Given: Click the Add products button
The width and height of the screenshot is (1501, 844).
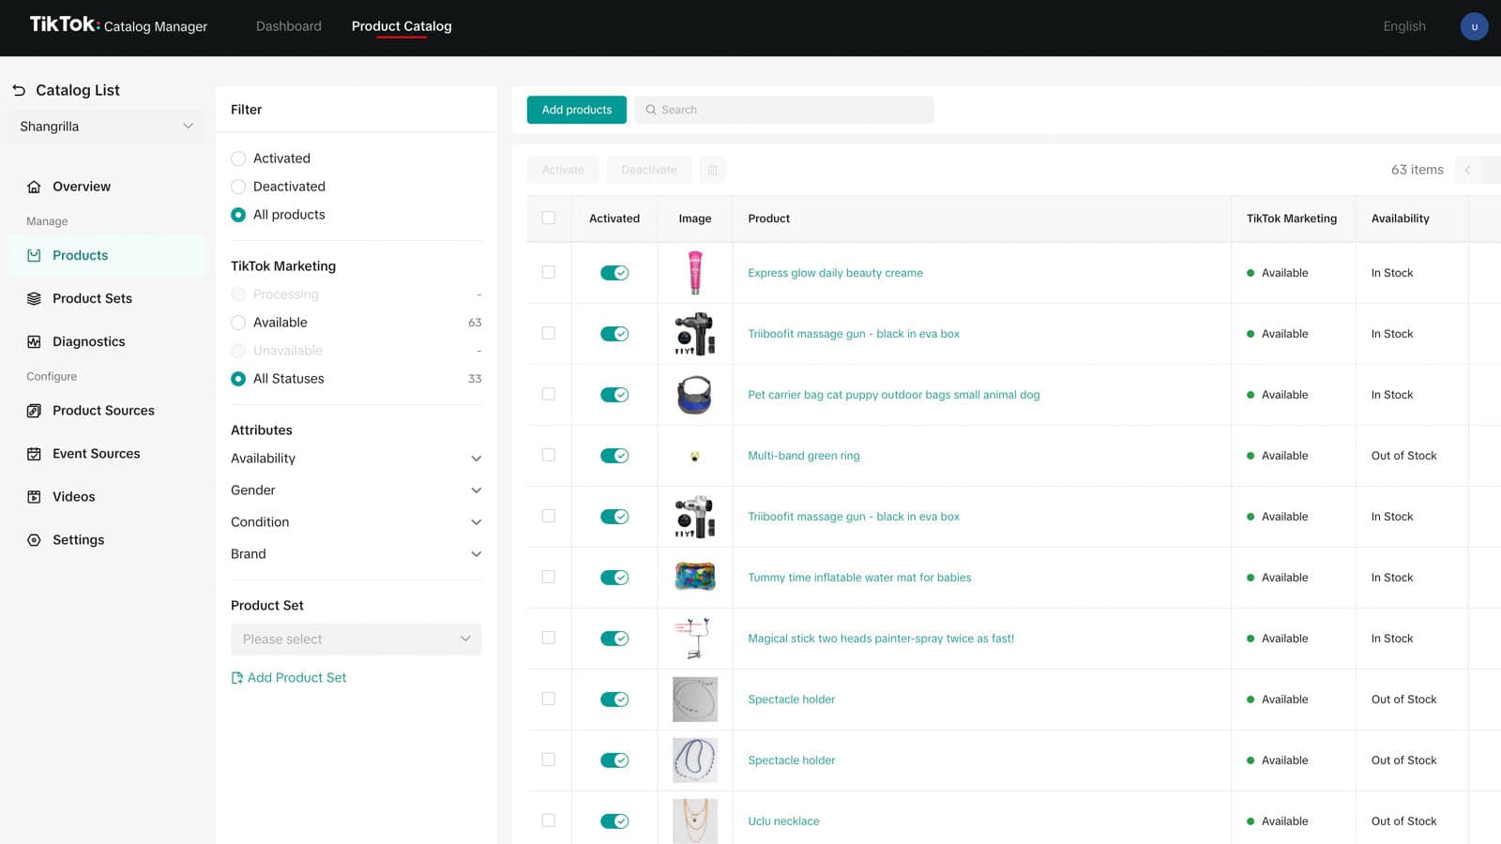Looking at the screenshot, I should 576,110.
